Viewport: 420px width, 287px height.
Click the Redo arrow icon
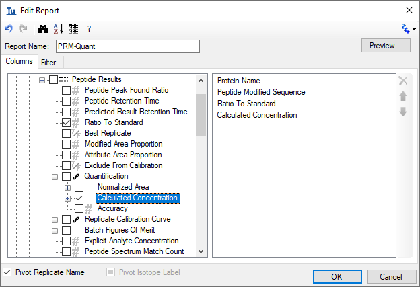click(23, 28)
